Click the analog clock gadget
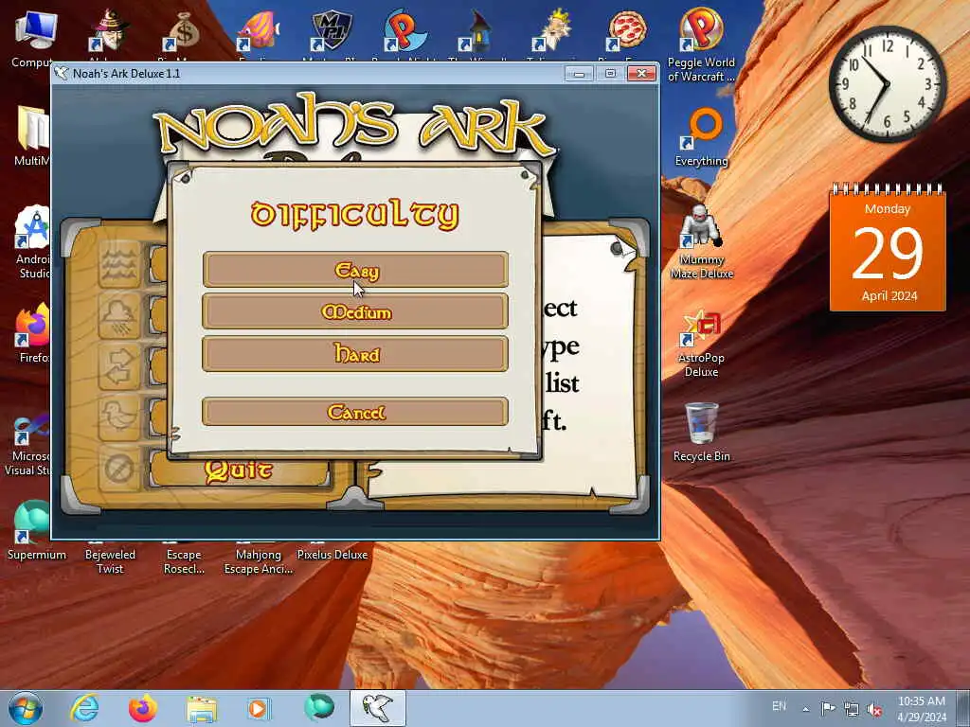Image resolution: width=970 pixels, height=727 pixels. coord(888,83)
